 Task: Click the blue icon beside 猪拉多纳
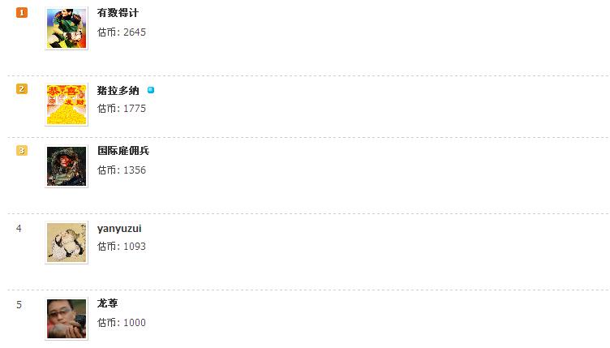coord(151,90)
